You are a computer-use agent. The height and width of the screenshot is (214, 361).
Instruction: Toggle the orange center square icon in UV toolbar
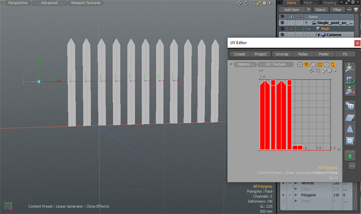pos(320,64)
